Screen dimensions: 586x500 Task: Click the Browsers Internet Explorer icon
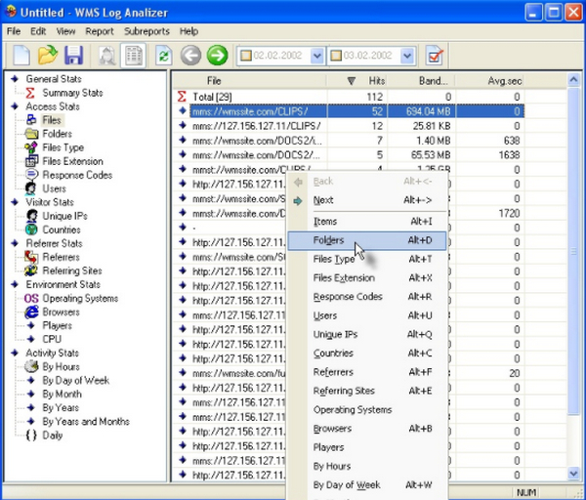32,312
